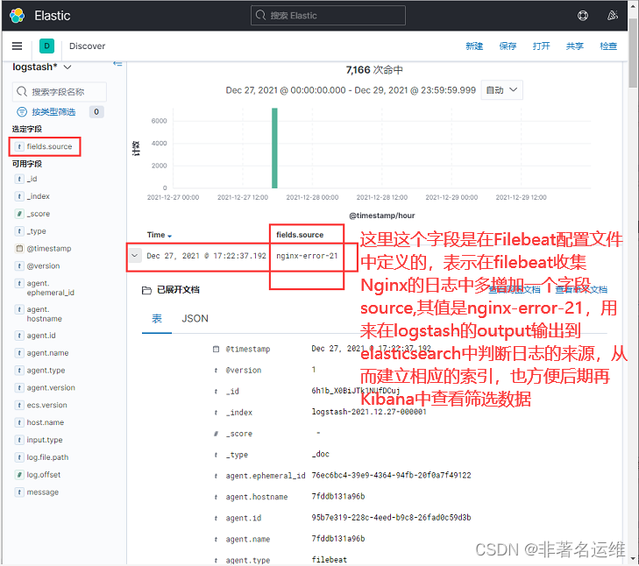Click the type icon beside message field
Screen dimensions: 639x566
point(19,492)
